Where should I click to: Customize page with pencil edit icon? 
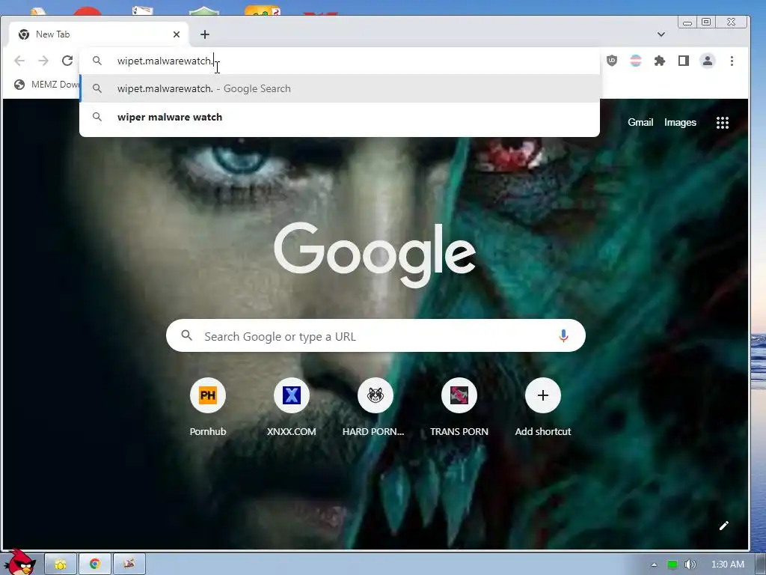[x=723, y=525]
